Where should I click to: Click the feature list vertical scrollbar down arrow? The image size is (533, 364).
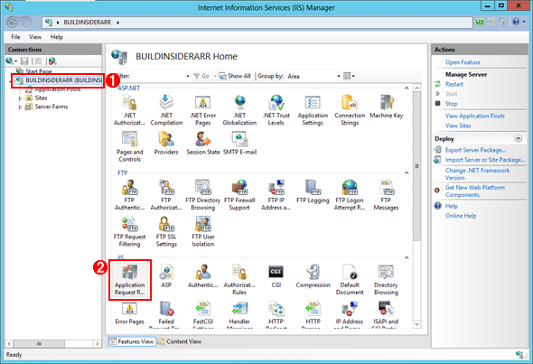coord(417,324)
